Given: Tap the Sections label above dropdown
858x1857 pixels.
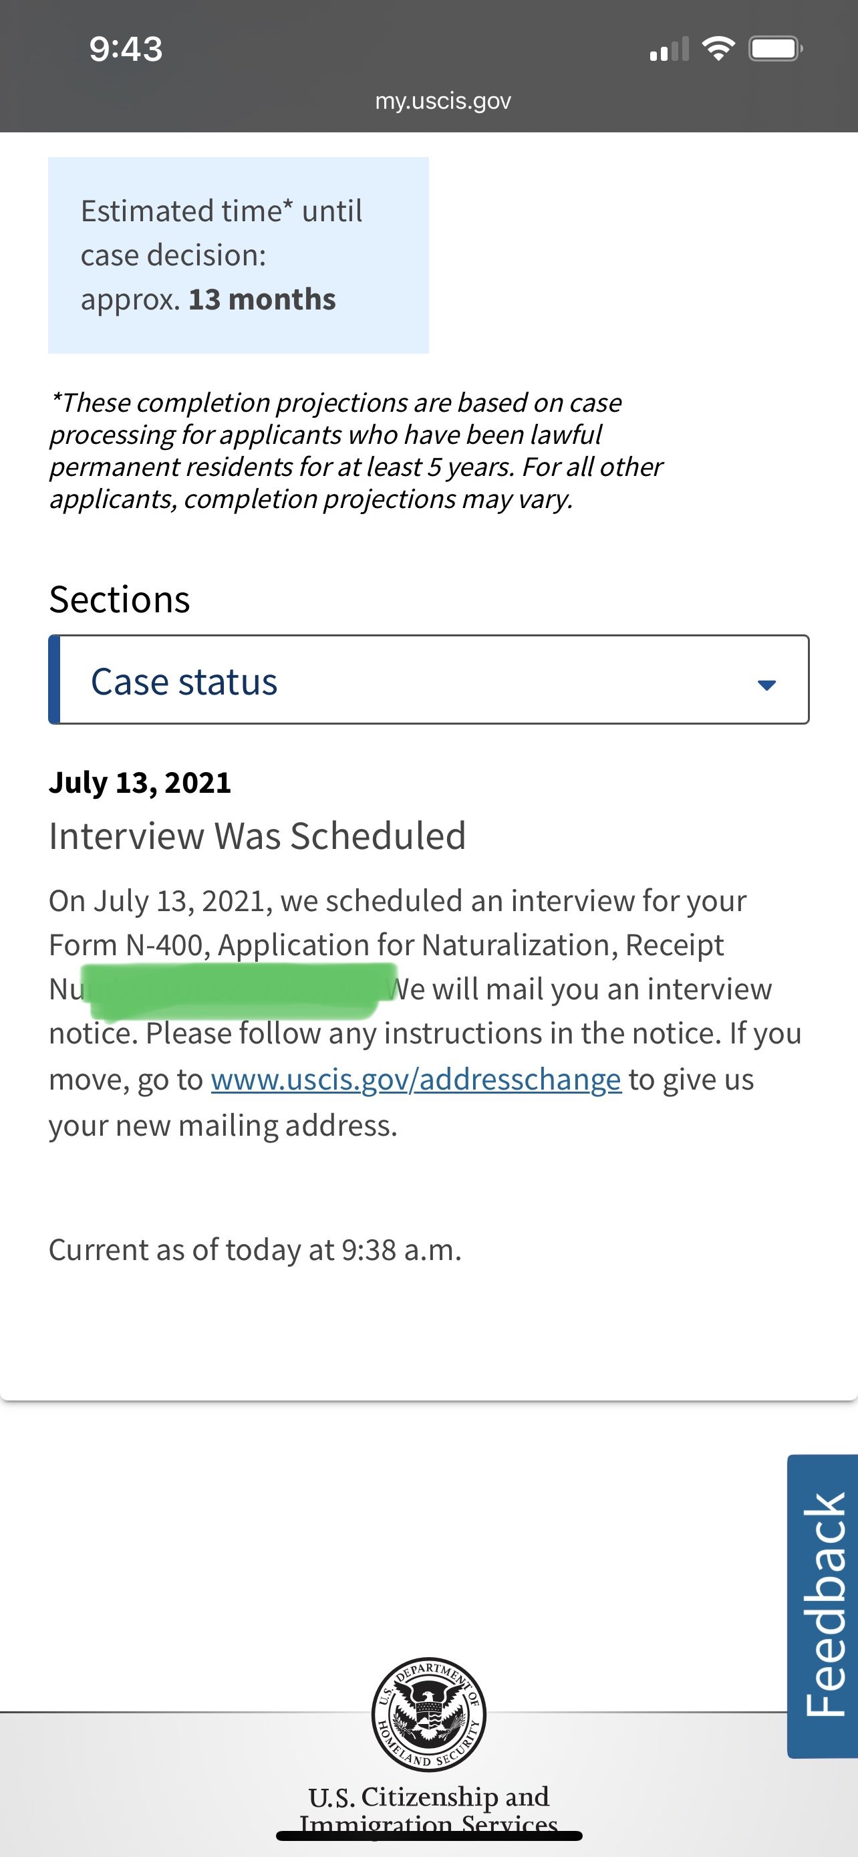Looking at the screenshot, I should tap(120, 599).
